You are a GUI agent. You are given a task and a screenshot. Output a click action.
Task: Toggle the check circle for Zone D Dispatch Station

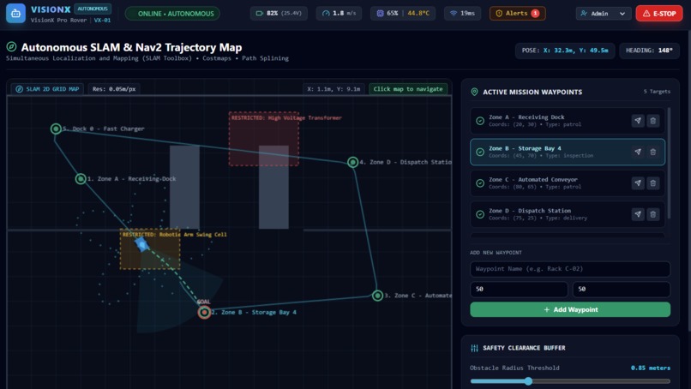point(480,214)
